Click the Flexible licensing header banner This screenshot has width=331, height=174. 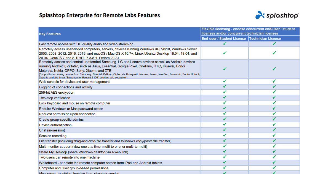[250, 31]
